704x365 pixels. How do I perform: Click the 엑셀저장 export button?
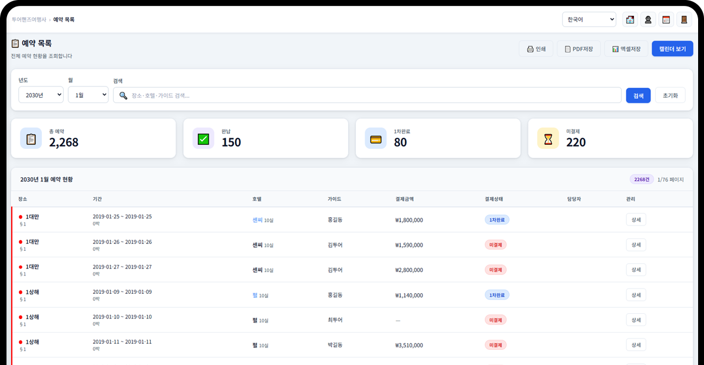626,49
